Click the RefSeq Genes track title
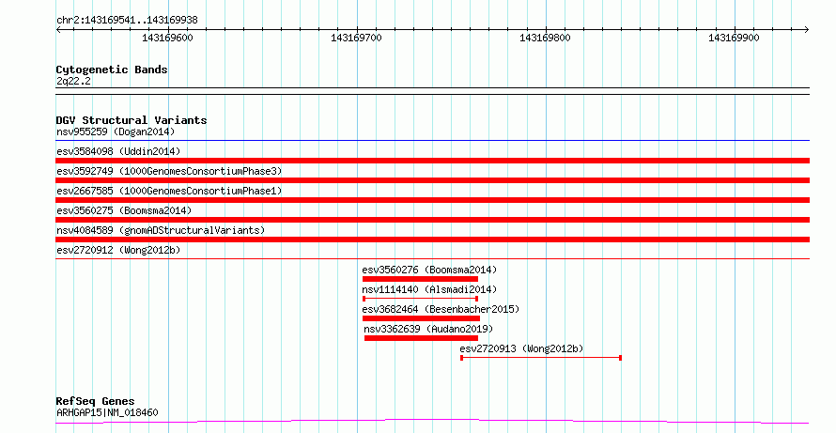Screen dimensions: 836x433 coord(95,401)
